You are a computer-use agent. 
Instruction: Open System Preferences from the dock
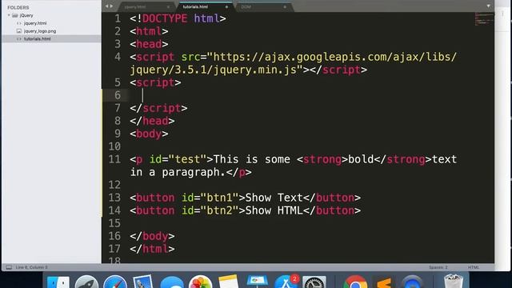tap(314, 282)
